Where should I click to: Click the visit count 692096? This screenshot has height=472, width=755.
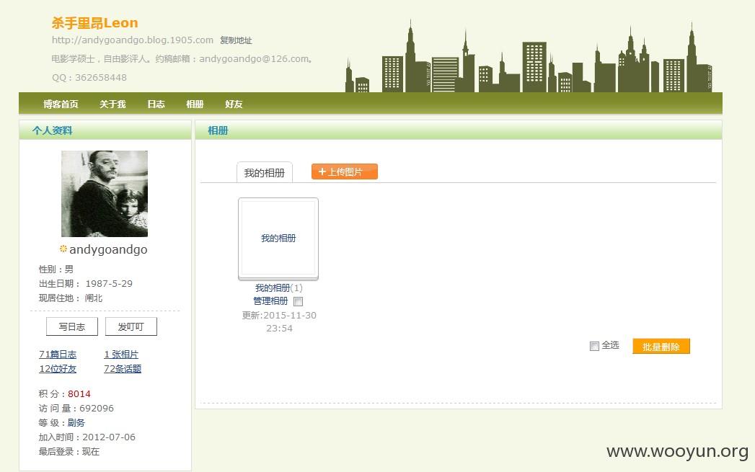click(x=97, y=408)
